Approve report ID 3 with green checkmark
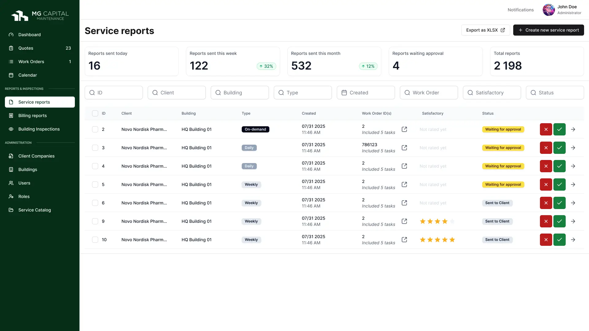The image size is (589, 331). 559,148
